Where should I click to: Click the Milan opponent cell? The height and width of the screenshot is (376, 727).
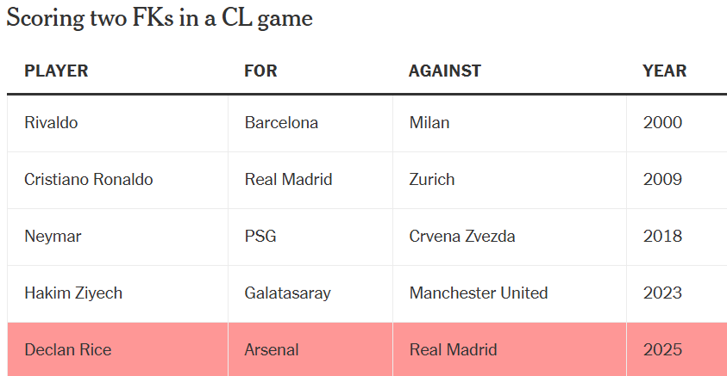click(510, 123)
